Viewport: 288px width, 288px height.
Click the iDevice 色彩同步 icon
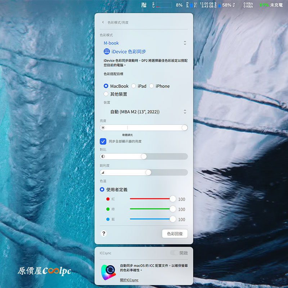pos(107,51)
